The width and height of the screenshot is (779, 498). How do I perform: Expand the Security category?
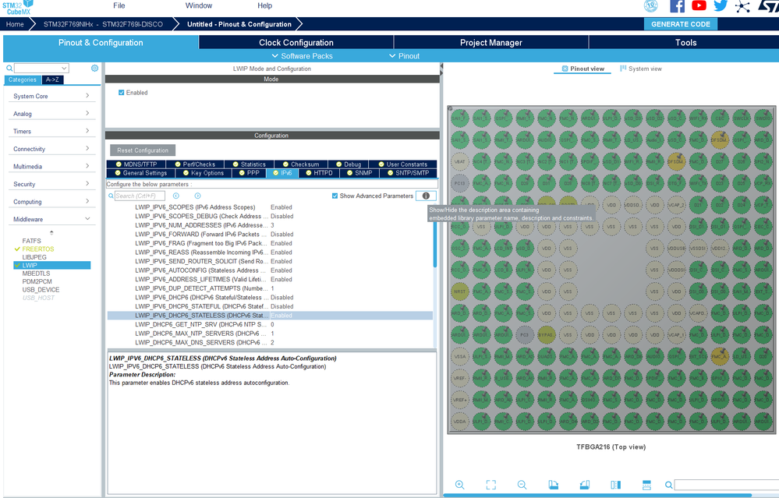[x=51, y=184]
